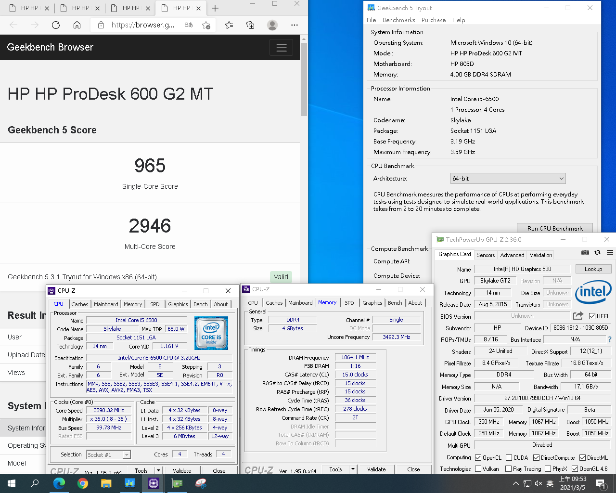Reload the Geekbench page in Edge
Image resolution: width=616 pixels, height=493 pixels.
[56, 25]
